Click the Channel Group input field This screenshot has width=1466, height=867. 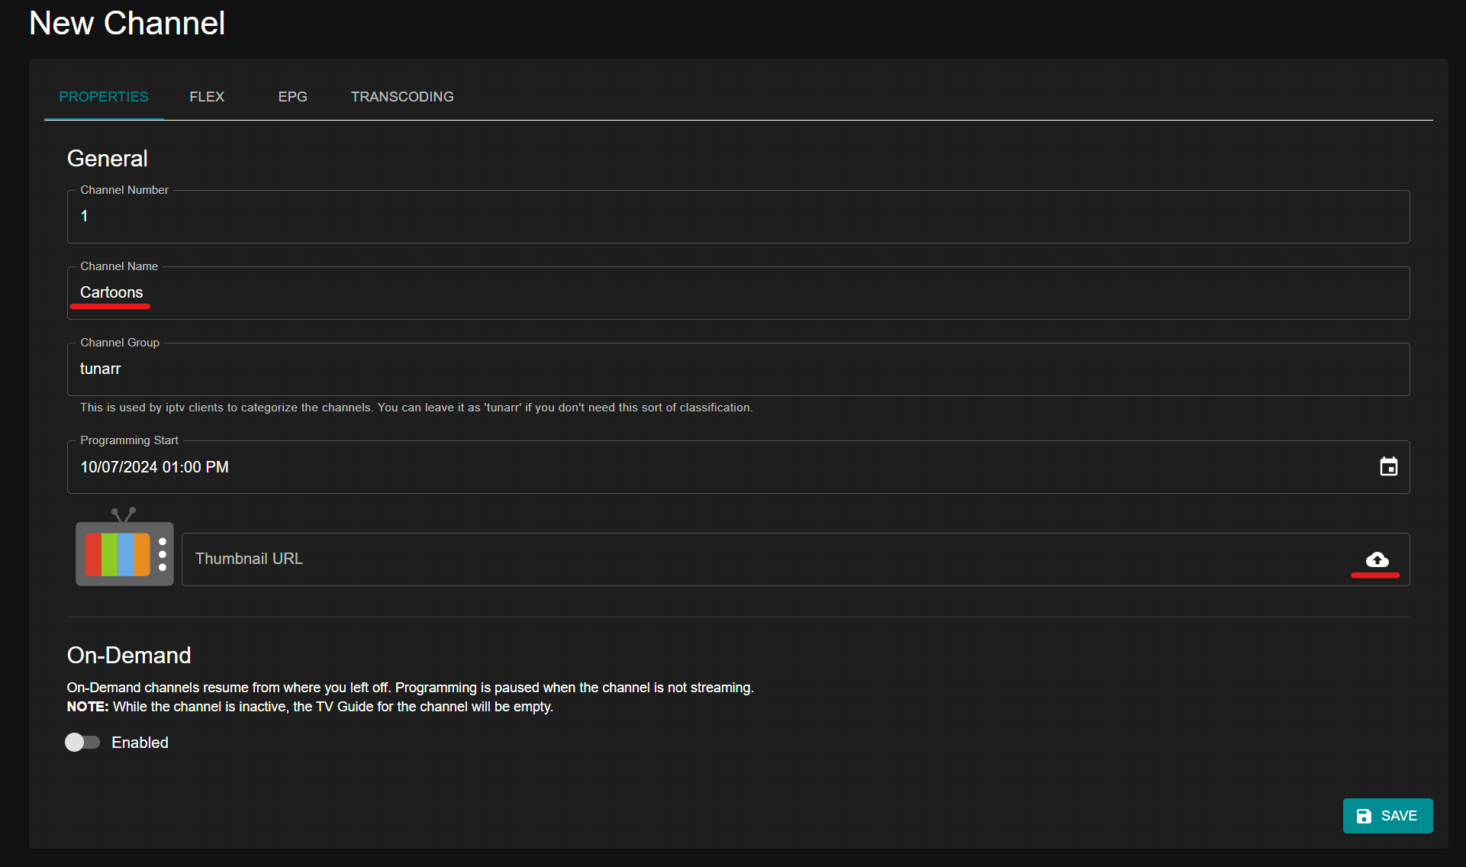click(738, 369)
